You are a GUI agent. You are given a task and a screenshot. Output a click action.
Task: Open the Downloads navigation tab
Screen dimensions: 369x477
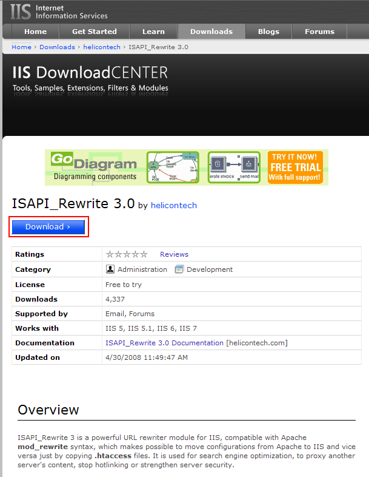pos(211,32)
